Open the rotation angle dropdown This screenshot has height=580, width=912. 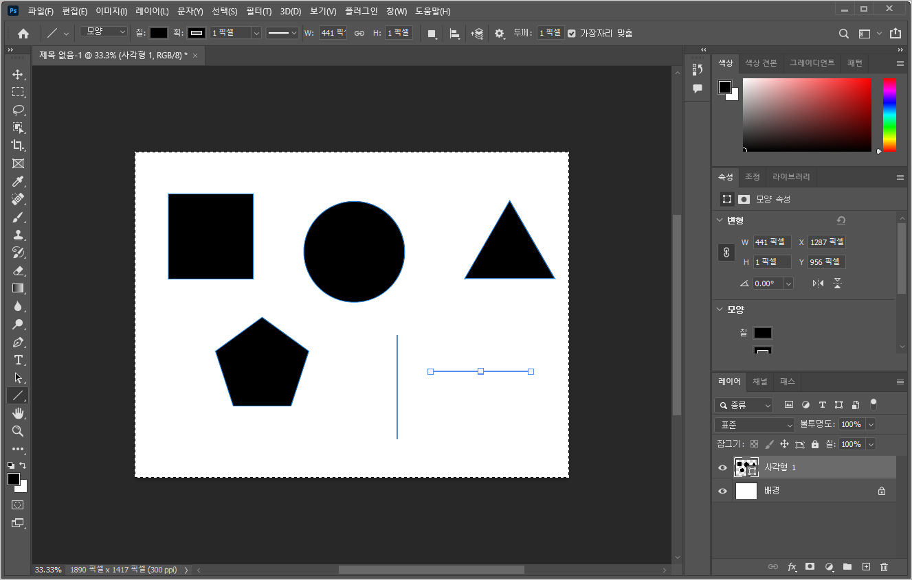pyautogui.click(x=788, y=283)
